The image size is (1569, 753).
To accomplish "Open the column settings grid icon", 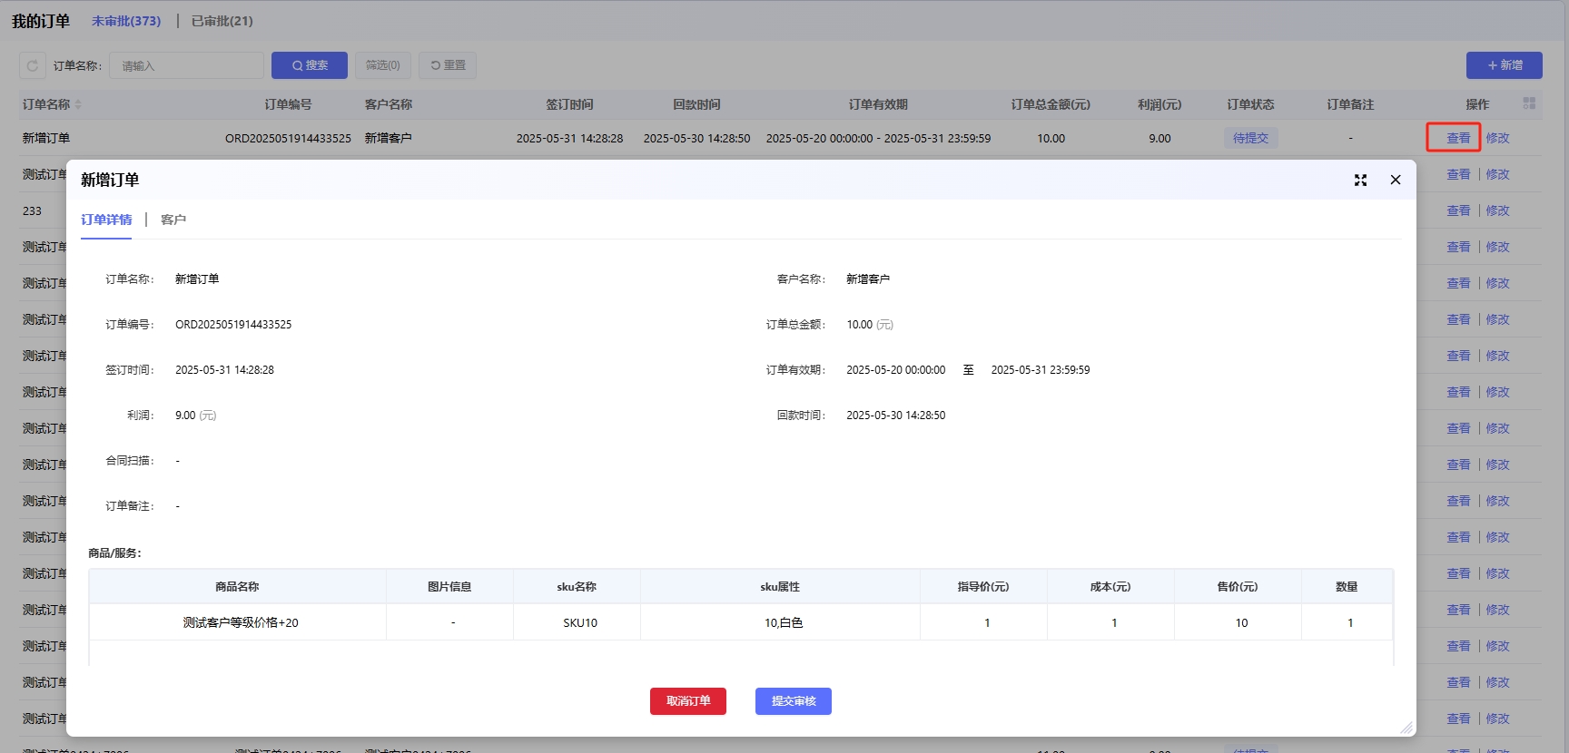I will [x=1529, y=104].
